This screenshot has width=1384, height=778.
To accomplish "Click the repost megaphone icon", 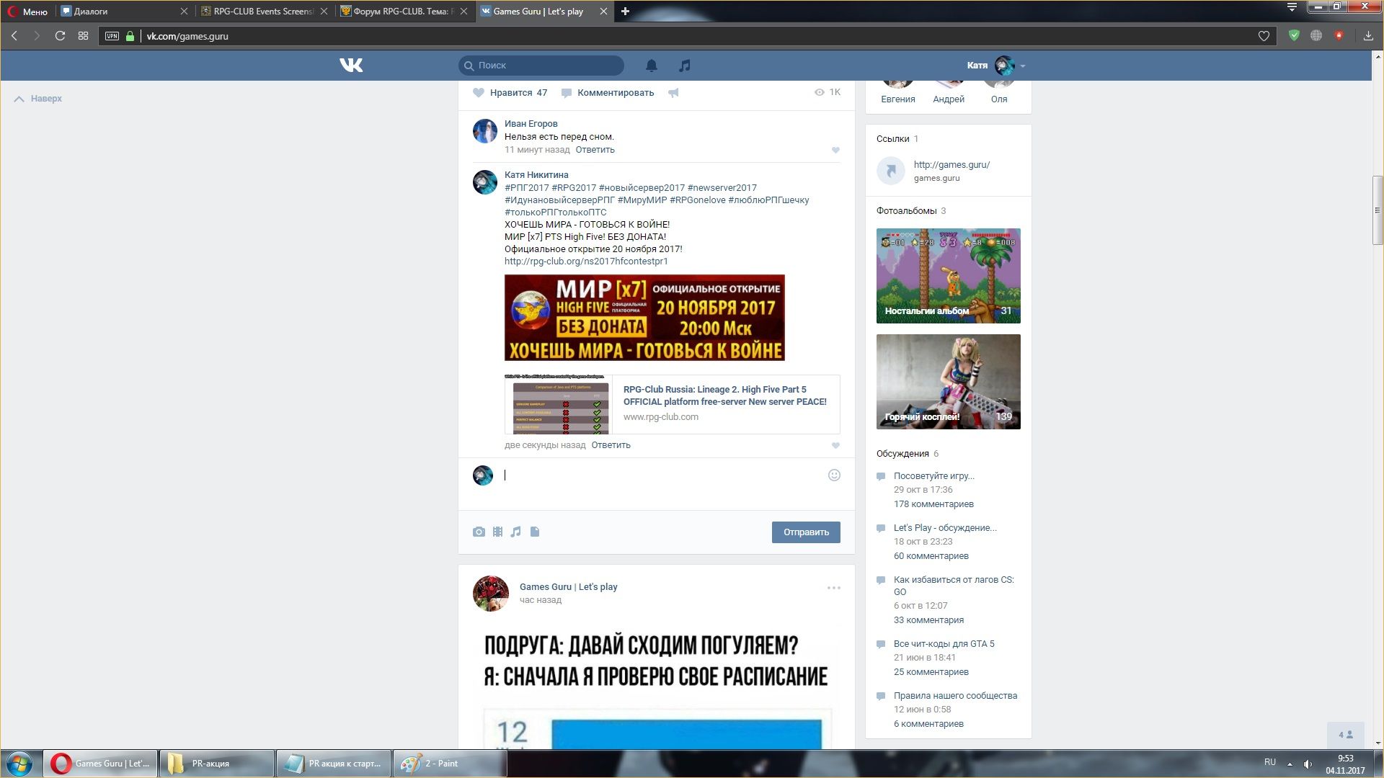I will [x=673, y=93].
